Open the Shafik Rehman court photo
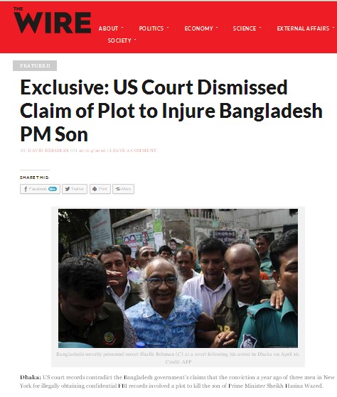Screen dimensions: 337x397 point(178,278)
